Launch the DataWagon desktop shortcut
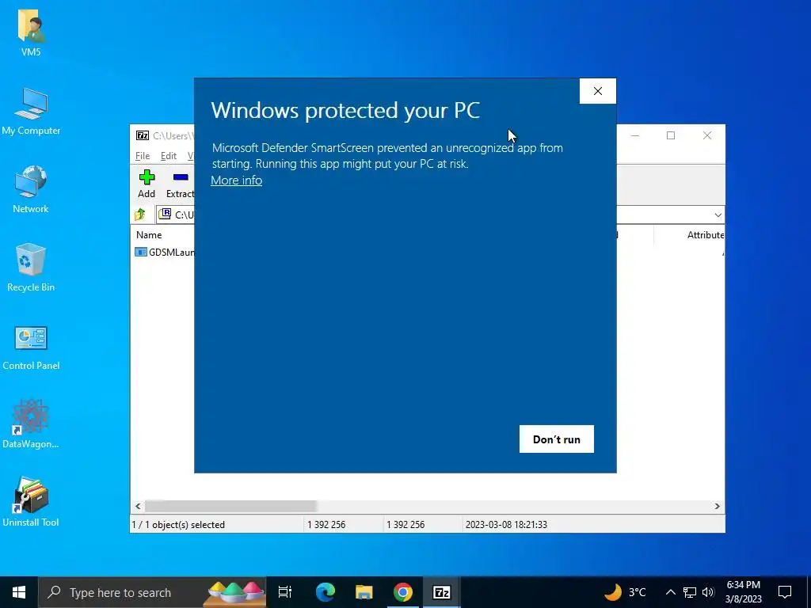This screenshot has height=608, width=811. [x=31, y=424]
